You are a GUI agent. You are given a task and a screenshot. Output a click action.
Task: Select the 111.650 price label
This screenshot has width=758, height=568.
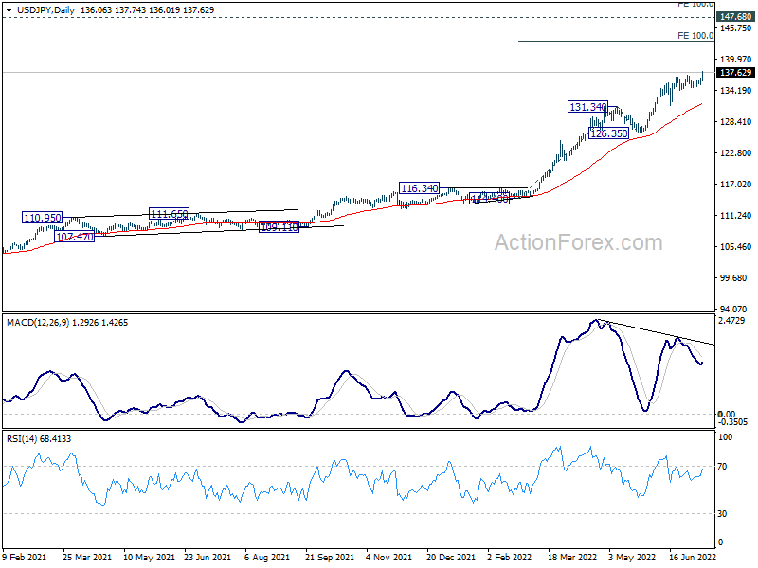coord(169,214)
